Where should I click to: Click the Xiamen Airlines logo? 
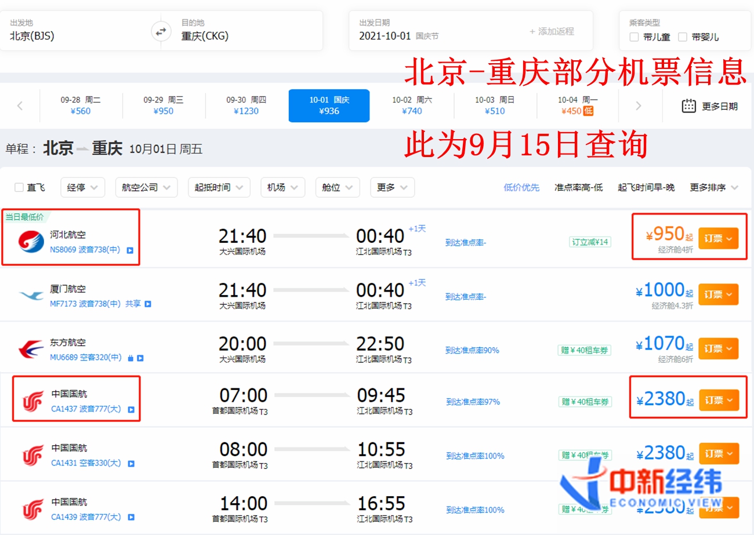pos(31,296)
